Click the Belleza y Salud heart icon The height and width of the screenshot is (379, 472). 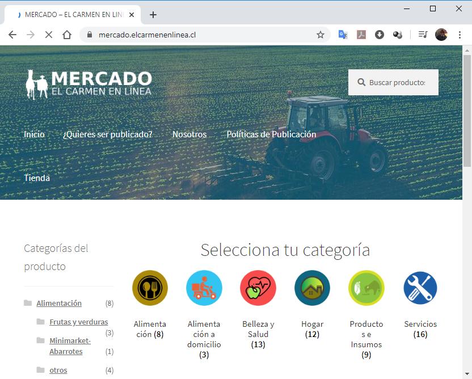click(x=258, y=288)
